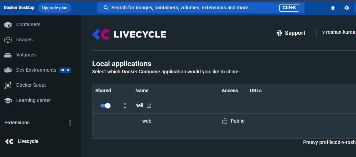Click the Livecycle logo in header
This screenshot has width=356, height=157.
[x=129, y=34]
